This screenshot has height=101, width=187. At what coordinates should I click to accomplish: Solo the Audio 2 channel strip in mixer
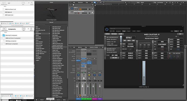[x=80, y=97]
